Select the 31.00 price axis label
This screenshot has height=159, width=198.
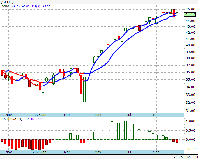click(x=190, y=111)
